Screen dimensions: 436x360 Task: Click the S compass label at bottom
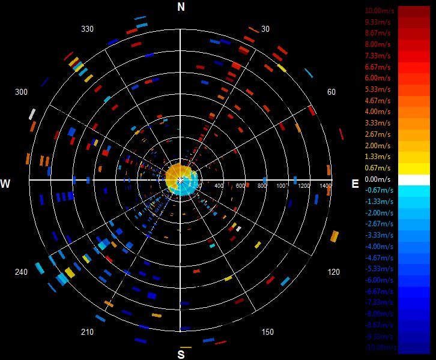(x=181, y=355)
